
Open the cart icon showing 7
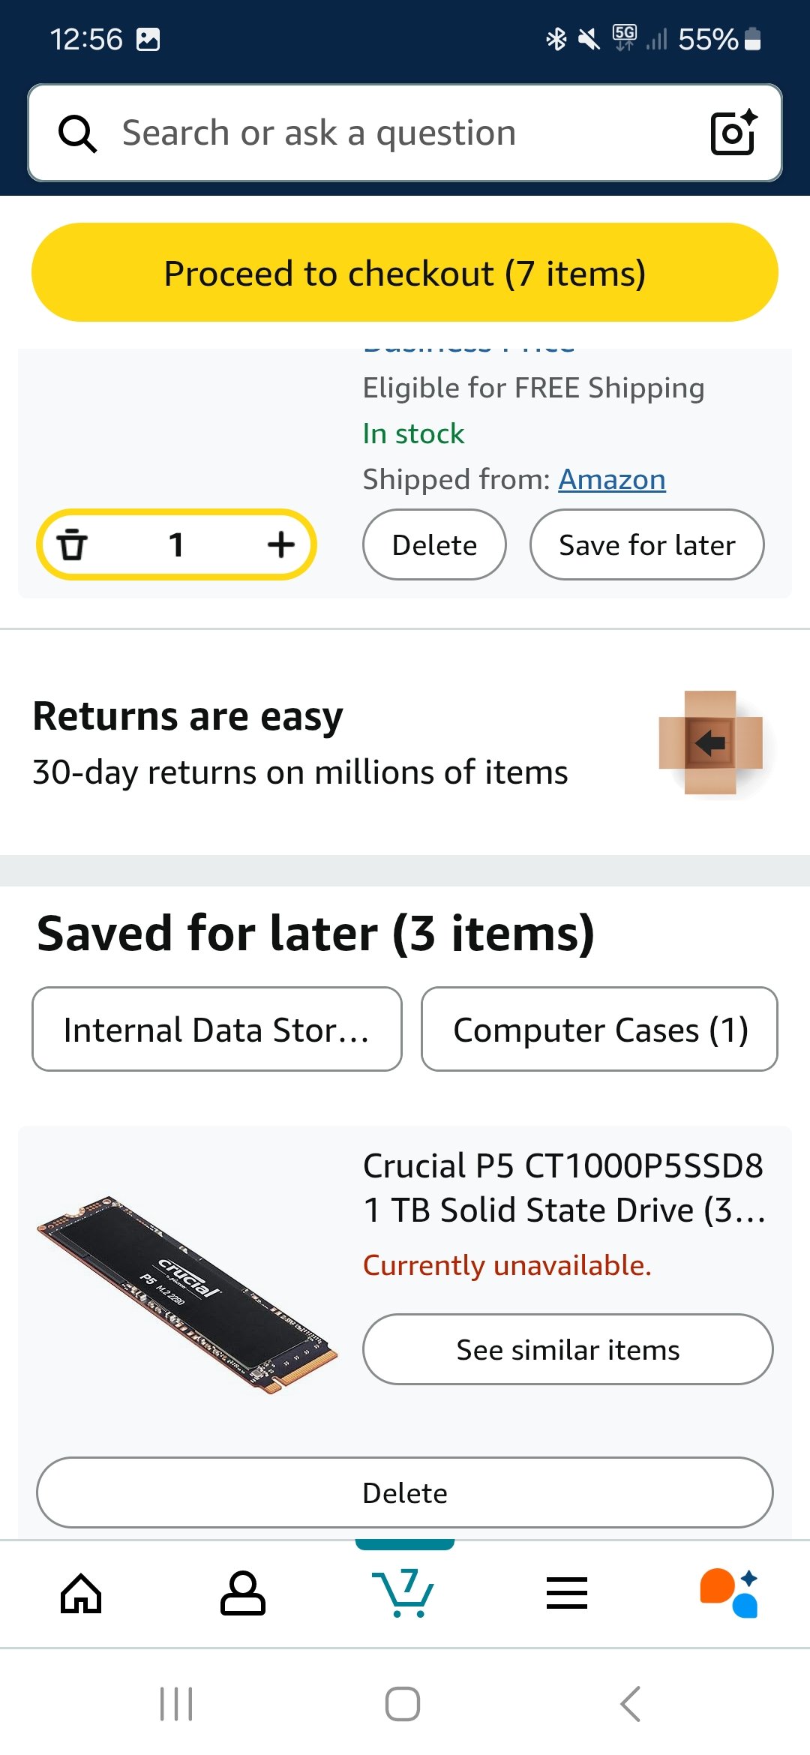pos(403,1593)
